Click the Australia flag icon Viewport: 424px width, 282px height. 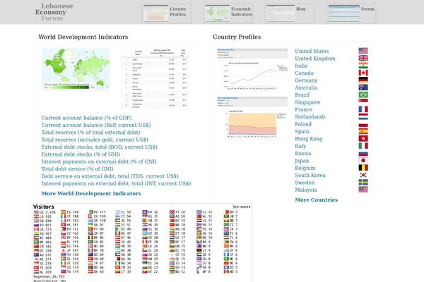click(363, 87)
